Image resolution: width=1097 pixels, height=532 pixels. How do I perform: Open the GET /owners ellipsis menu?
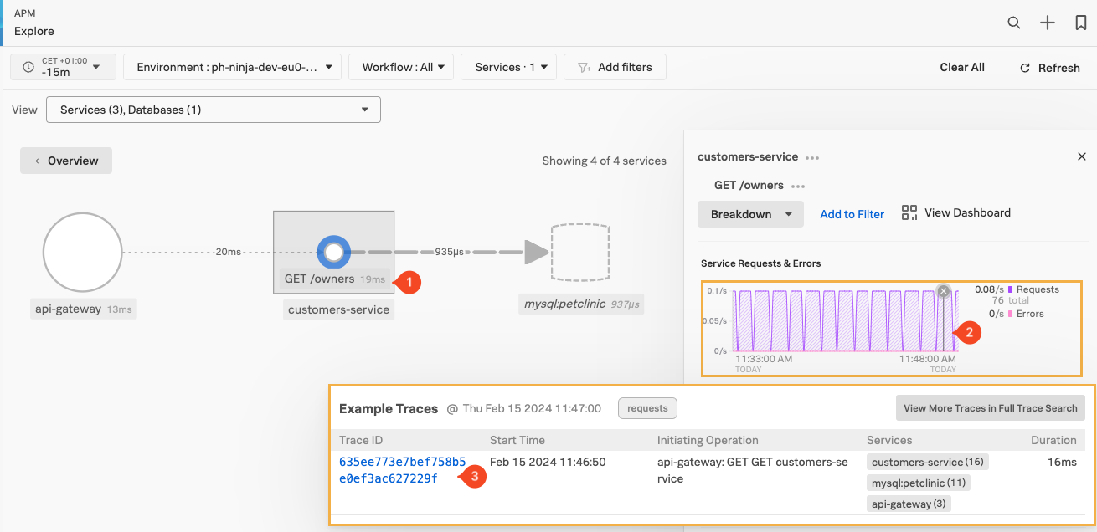(x=797, y=186)
